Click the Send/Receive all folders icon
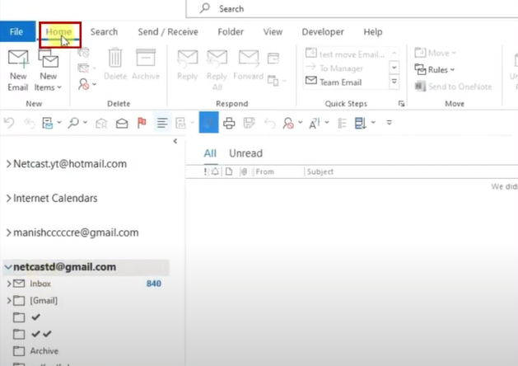Screen dimensions: 518x366 point(48,123)
